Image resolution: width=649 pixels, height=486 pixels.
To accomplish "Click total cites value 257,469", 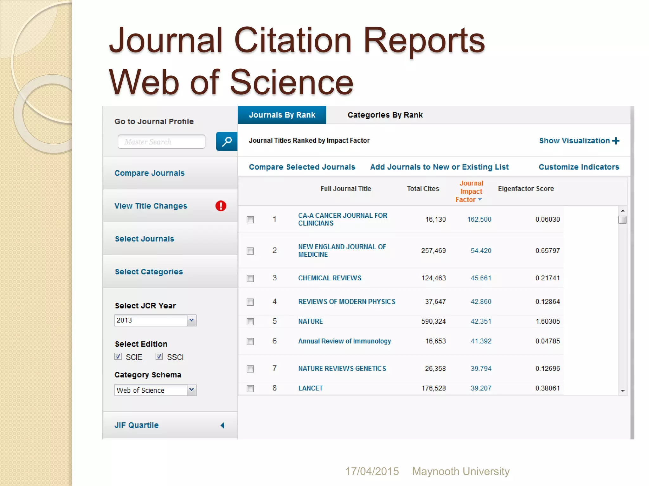I will (x=433, y=251).
